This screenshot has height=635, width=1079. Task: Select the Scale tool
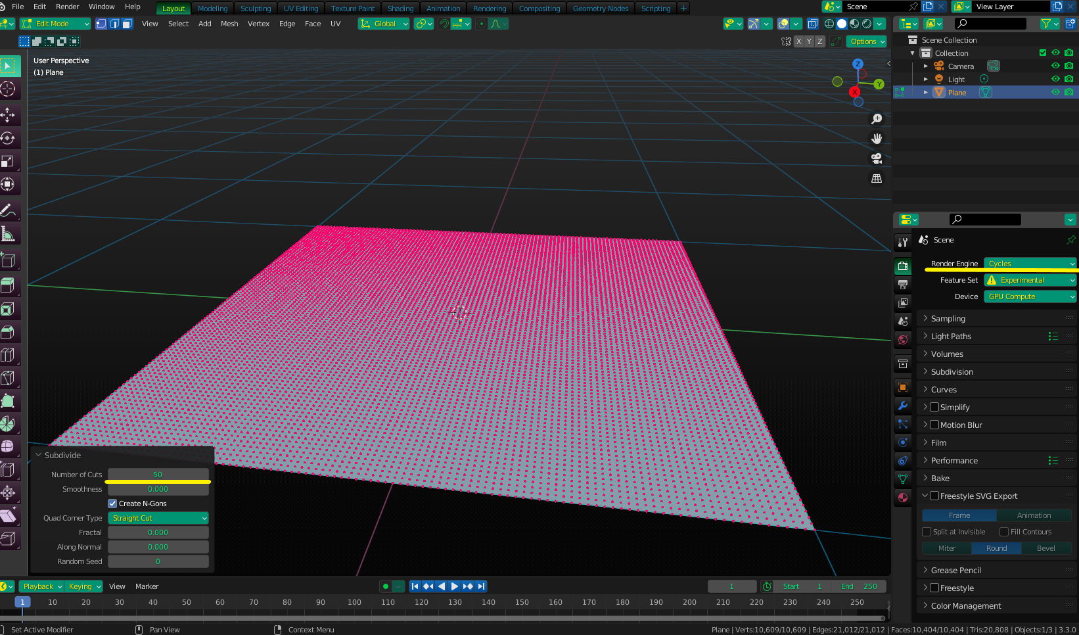click(x=9, y=161)
